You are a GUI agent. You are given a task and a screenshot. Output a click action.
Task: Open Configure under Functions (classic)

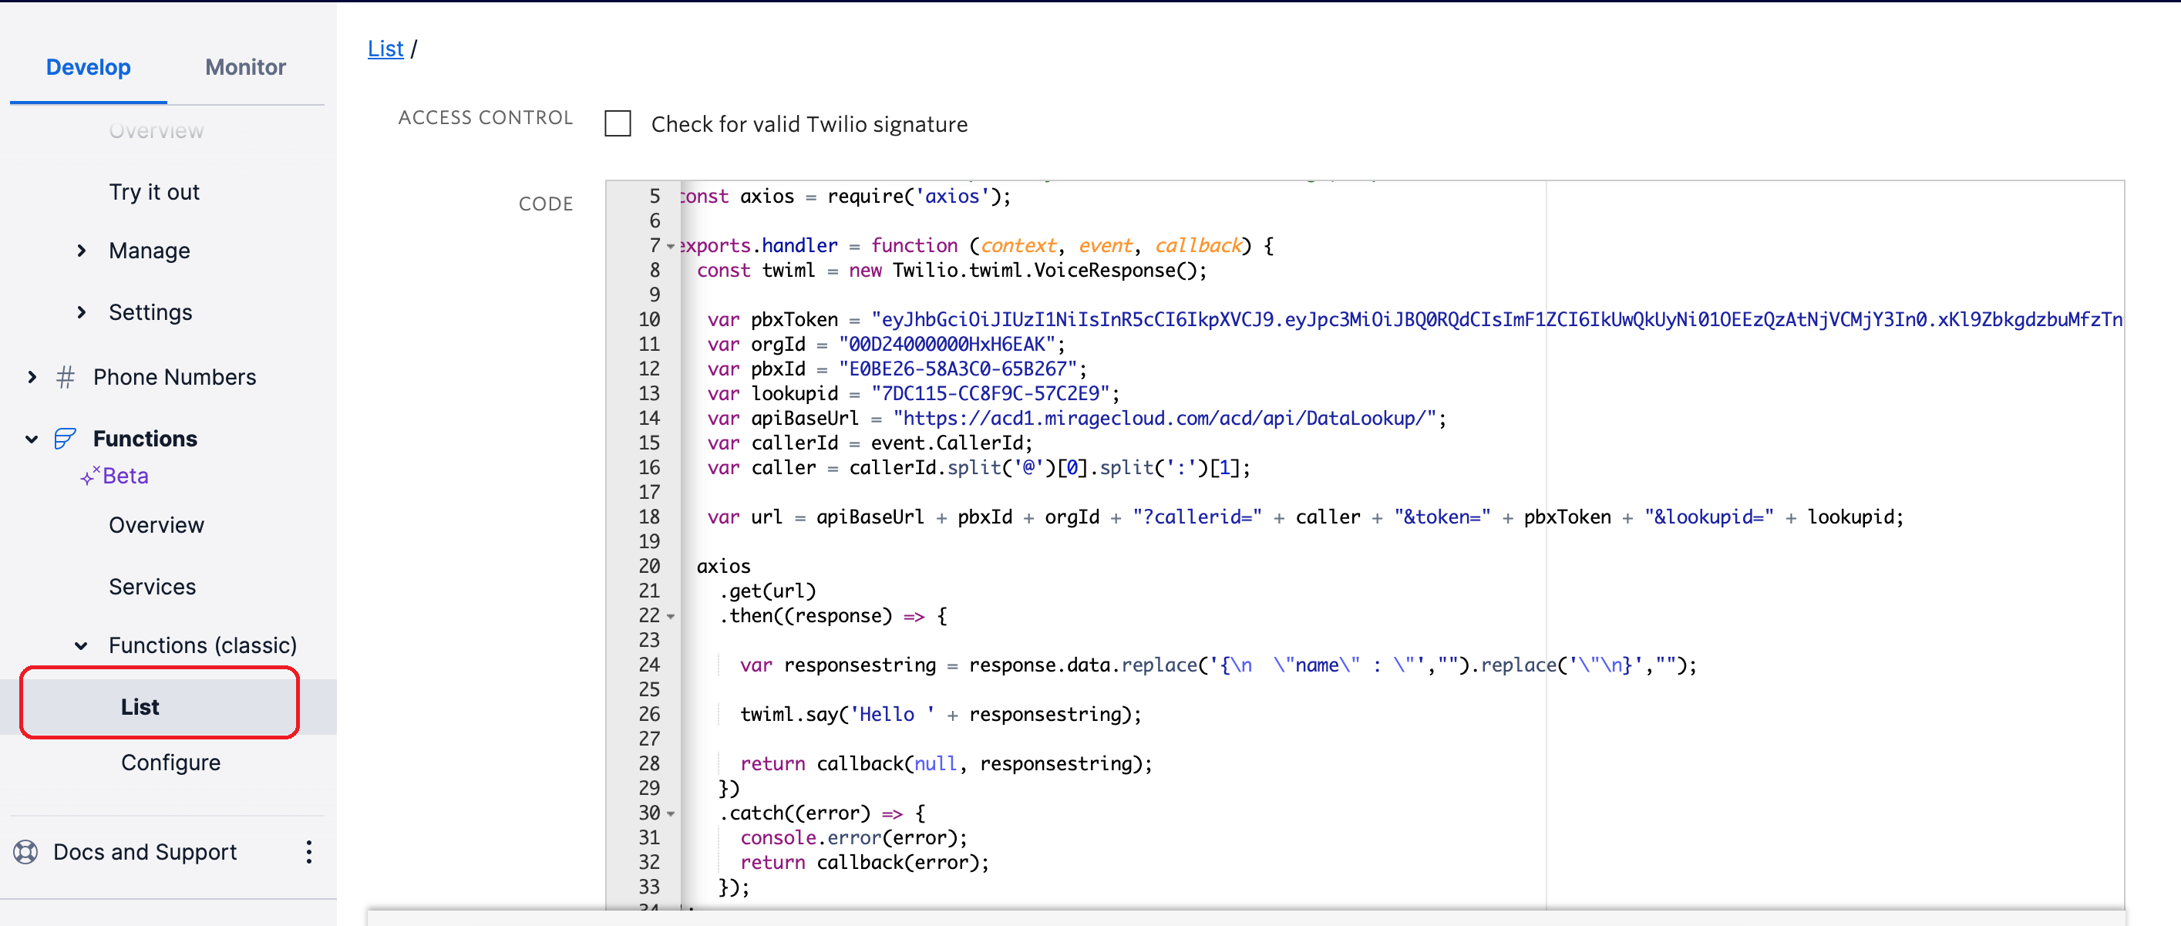click(171, 763)
